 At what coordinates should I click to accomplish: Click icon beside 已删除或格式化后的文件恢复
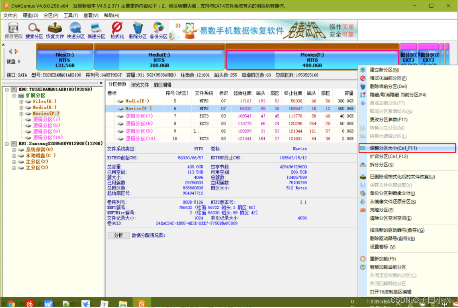(x=363, y=177)
